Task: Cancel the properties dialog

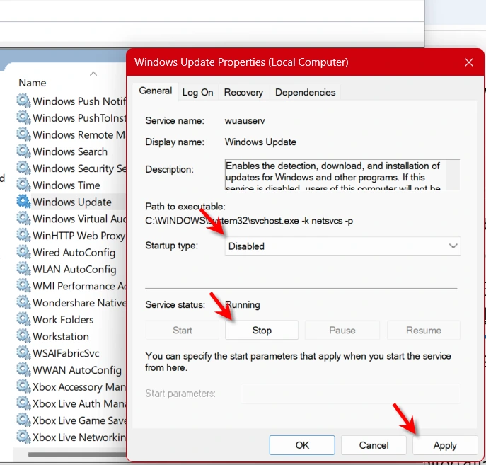Action: [x=374, y=445]
